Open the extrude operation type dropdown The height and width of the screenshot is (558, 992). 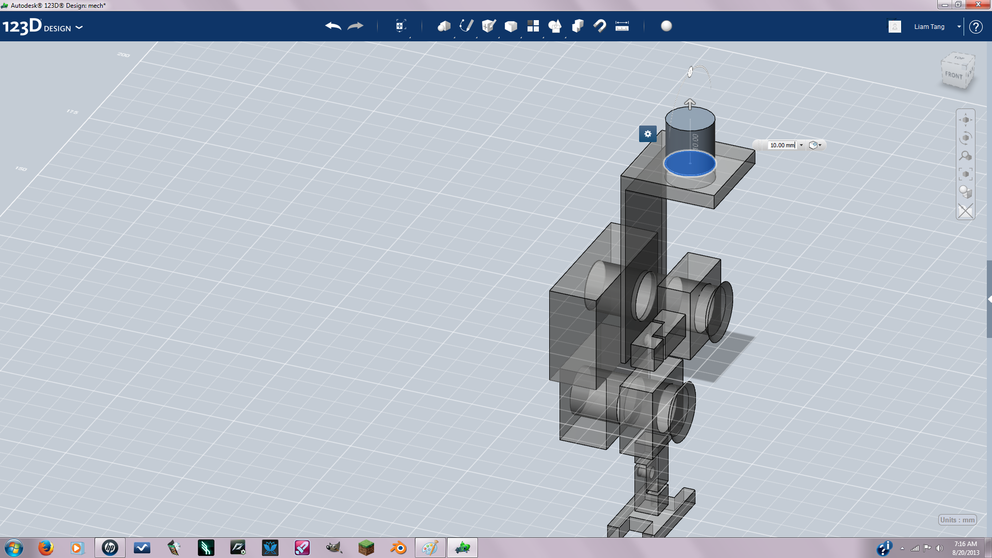coord(815,145)
